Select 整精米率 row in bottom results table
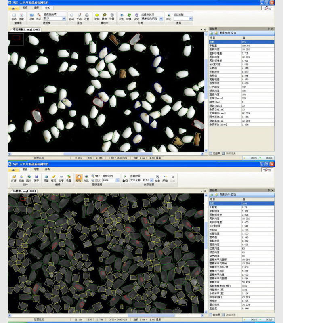Screen dimensions: 323x323 [241, 282]
